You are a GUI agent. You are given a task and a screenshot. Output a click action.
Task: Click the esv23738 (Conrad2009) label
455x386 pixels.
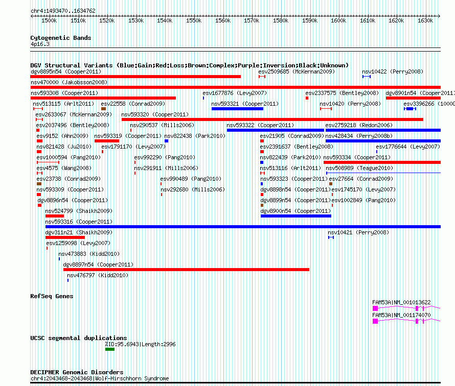click(x=69, y=179)
